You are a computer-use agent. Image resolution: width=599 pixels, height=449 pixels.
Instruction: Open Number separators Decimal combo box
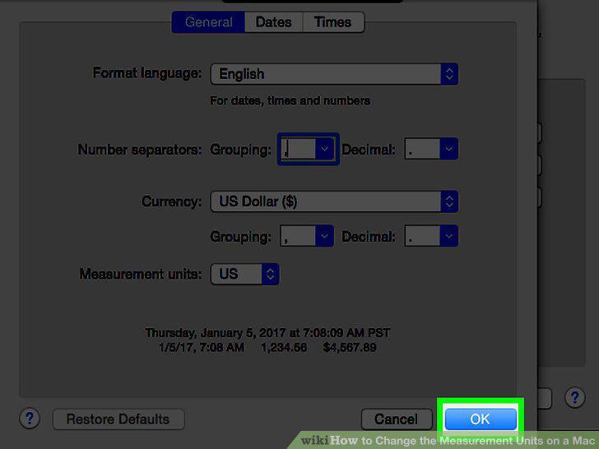[x=431, y=149]
